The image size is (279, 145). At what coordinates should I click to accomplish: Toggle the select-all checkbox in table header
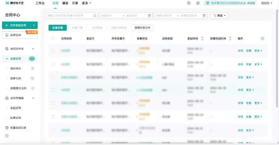click(x=53, y=39)
